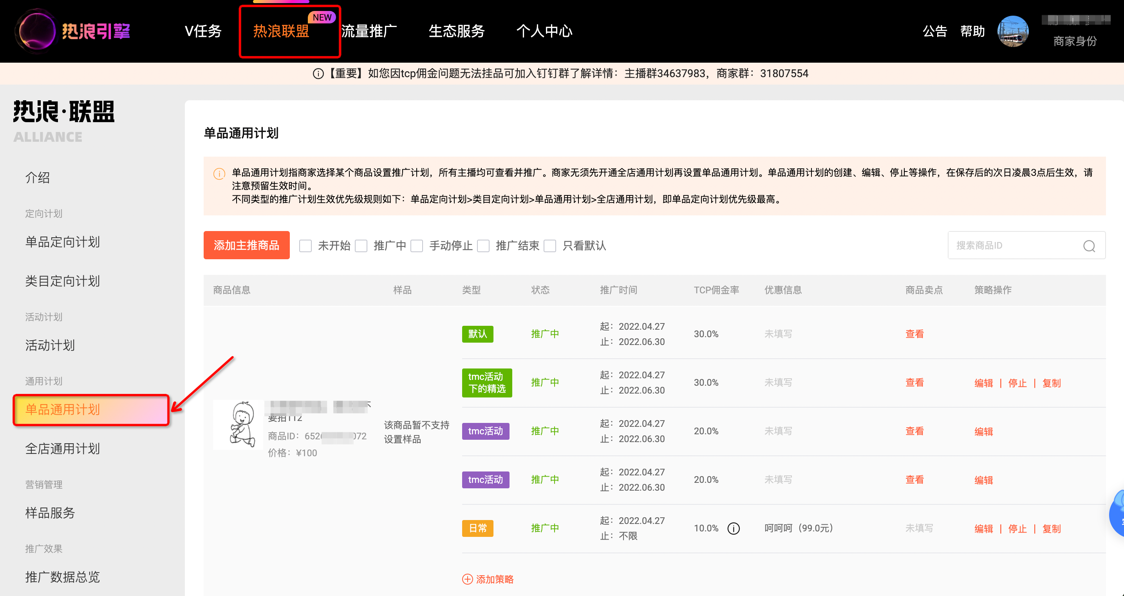Image resolution: width=1124 pixels, height=596 pixels.
Task: Click the TCP佣金率 column header
Action: click(716, 290)
